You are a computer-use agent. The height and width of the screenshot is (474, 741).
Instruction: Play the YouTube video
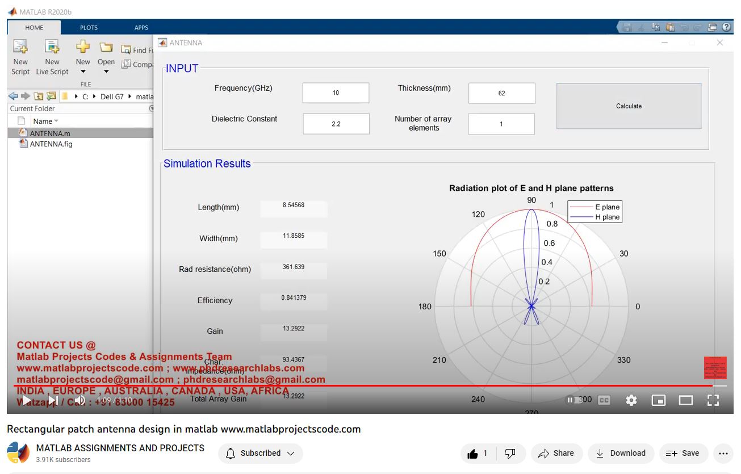[x=26, y=400]
